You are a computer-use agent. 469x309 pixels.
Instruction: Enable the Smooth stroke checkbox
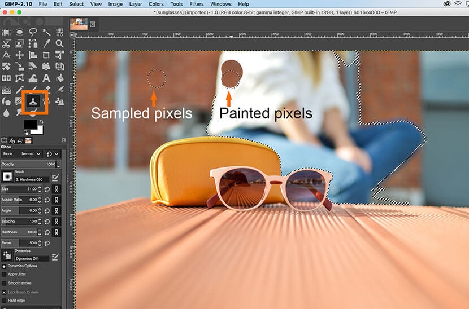click(5, 283)
